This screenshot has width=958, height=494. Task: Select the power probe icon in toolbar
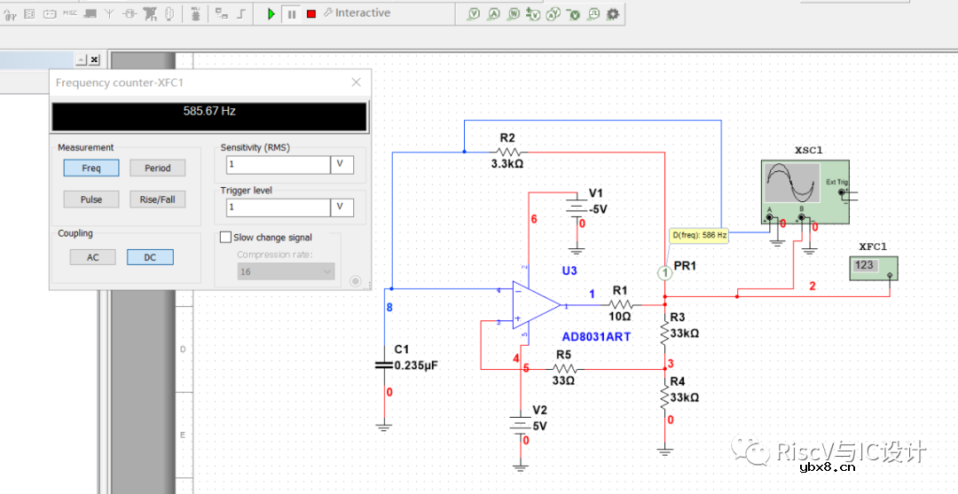pos(513,14)
